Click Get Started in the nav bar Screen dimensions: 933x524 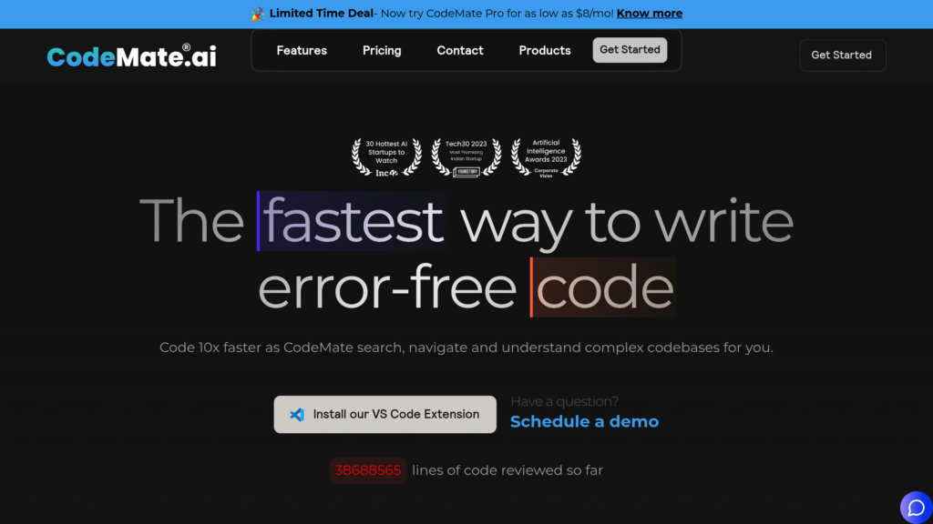point(630,50)
